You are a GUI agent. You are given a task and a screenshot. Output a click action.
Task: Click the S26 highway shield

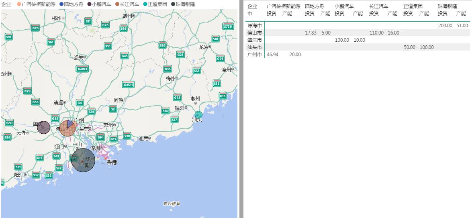[8, 137]
